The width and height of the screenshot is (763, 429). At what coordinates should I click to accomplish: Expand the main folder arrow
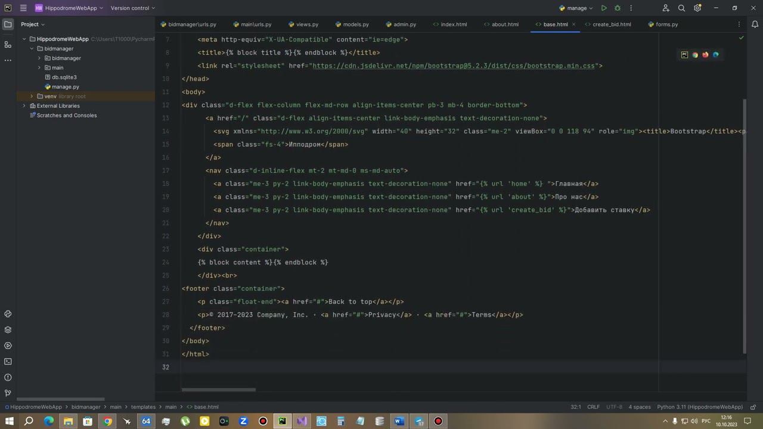point(39,68)
